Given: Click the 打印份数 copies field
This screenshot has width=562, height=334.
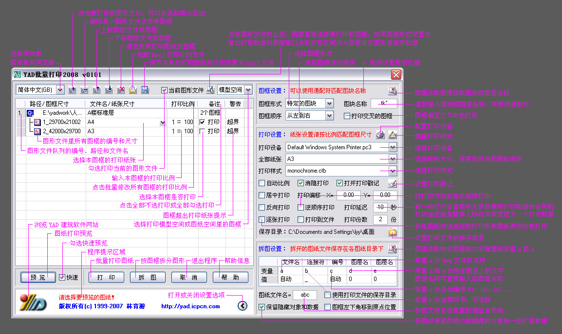Looking at the screenshot, I should tap(381, 219).
